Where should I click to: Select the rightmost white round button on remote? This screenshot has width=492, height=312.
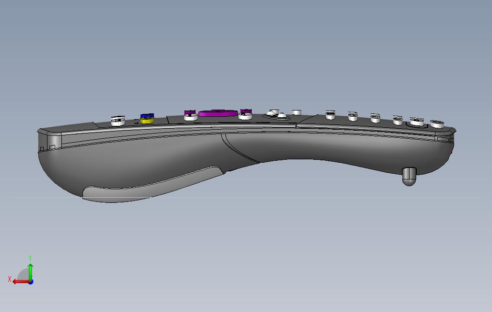(x=437, y=124)
